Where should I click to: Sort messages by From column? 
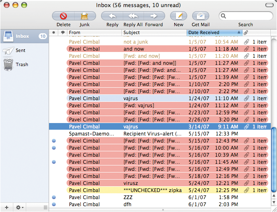click(x=94, y=32)
